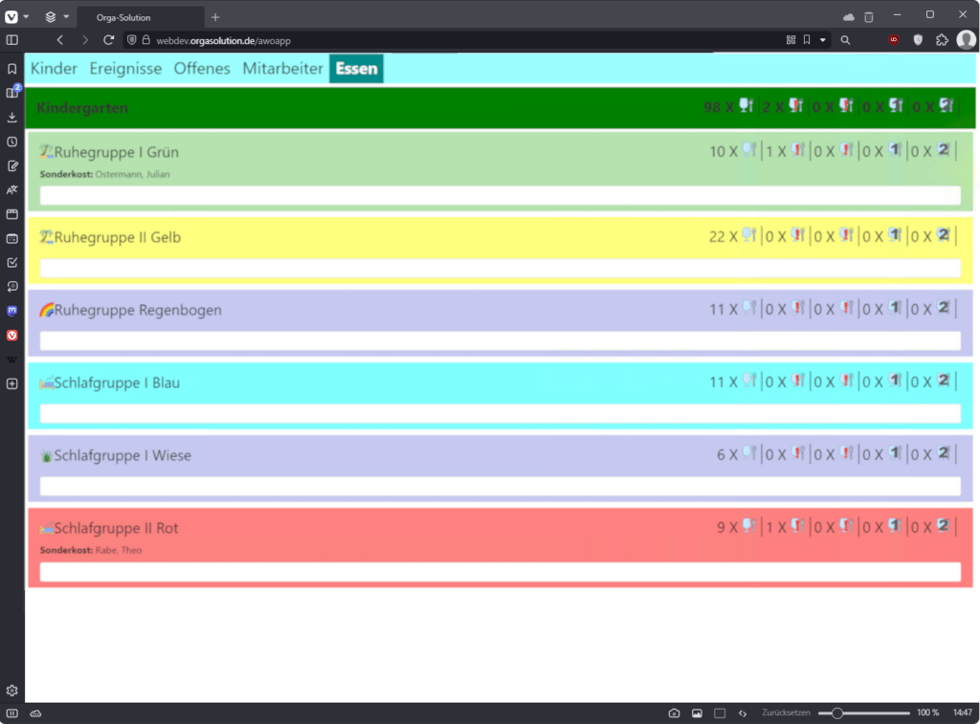Switch to Offenes tab
The width and height of the screenshot is (980, 724).
[x=202, y=68]
